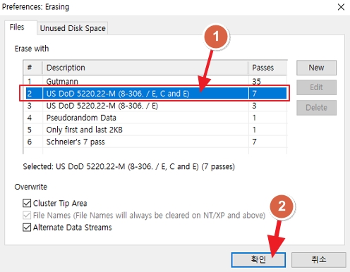Click the New button
Image resolution: width=350 pixels, height=272 pixels.
tap(316, 68)
